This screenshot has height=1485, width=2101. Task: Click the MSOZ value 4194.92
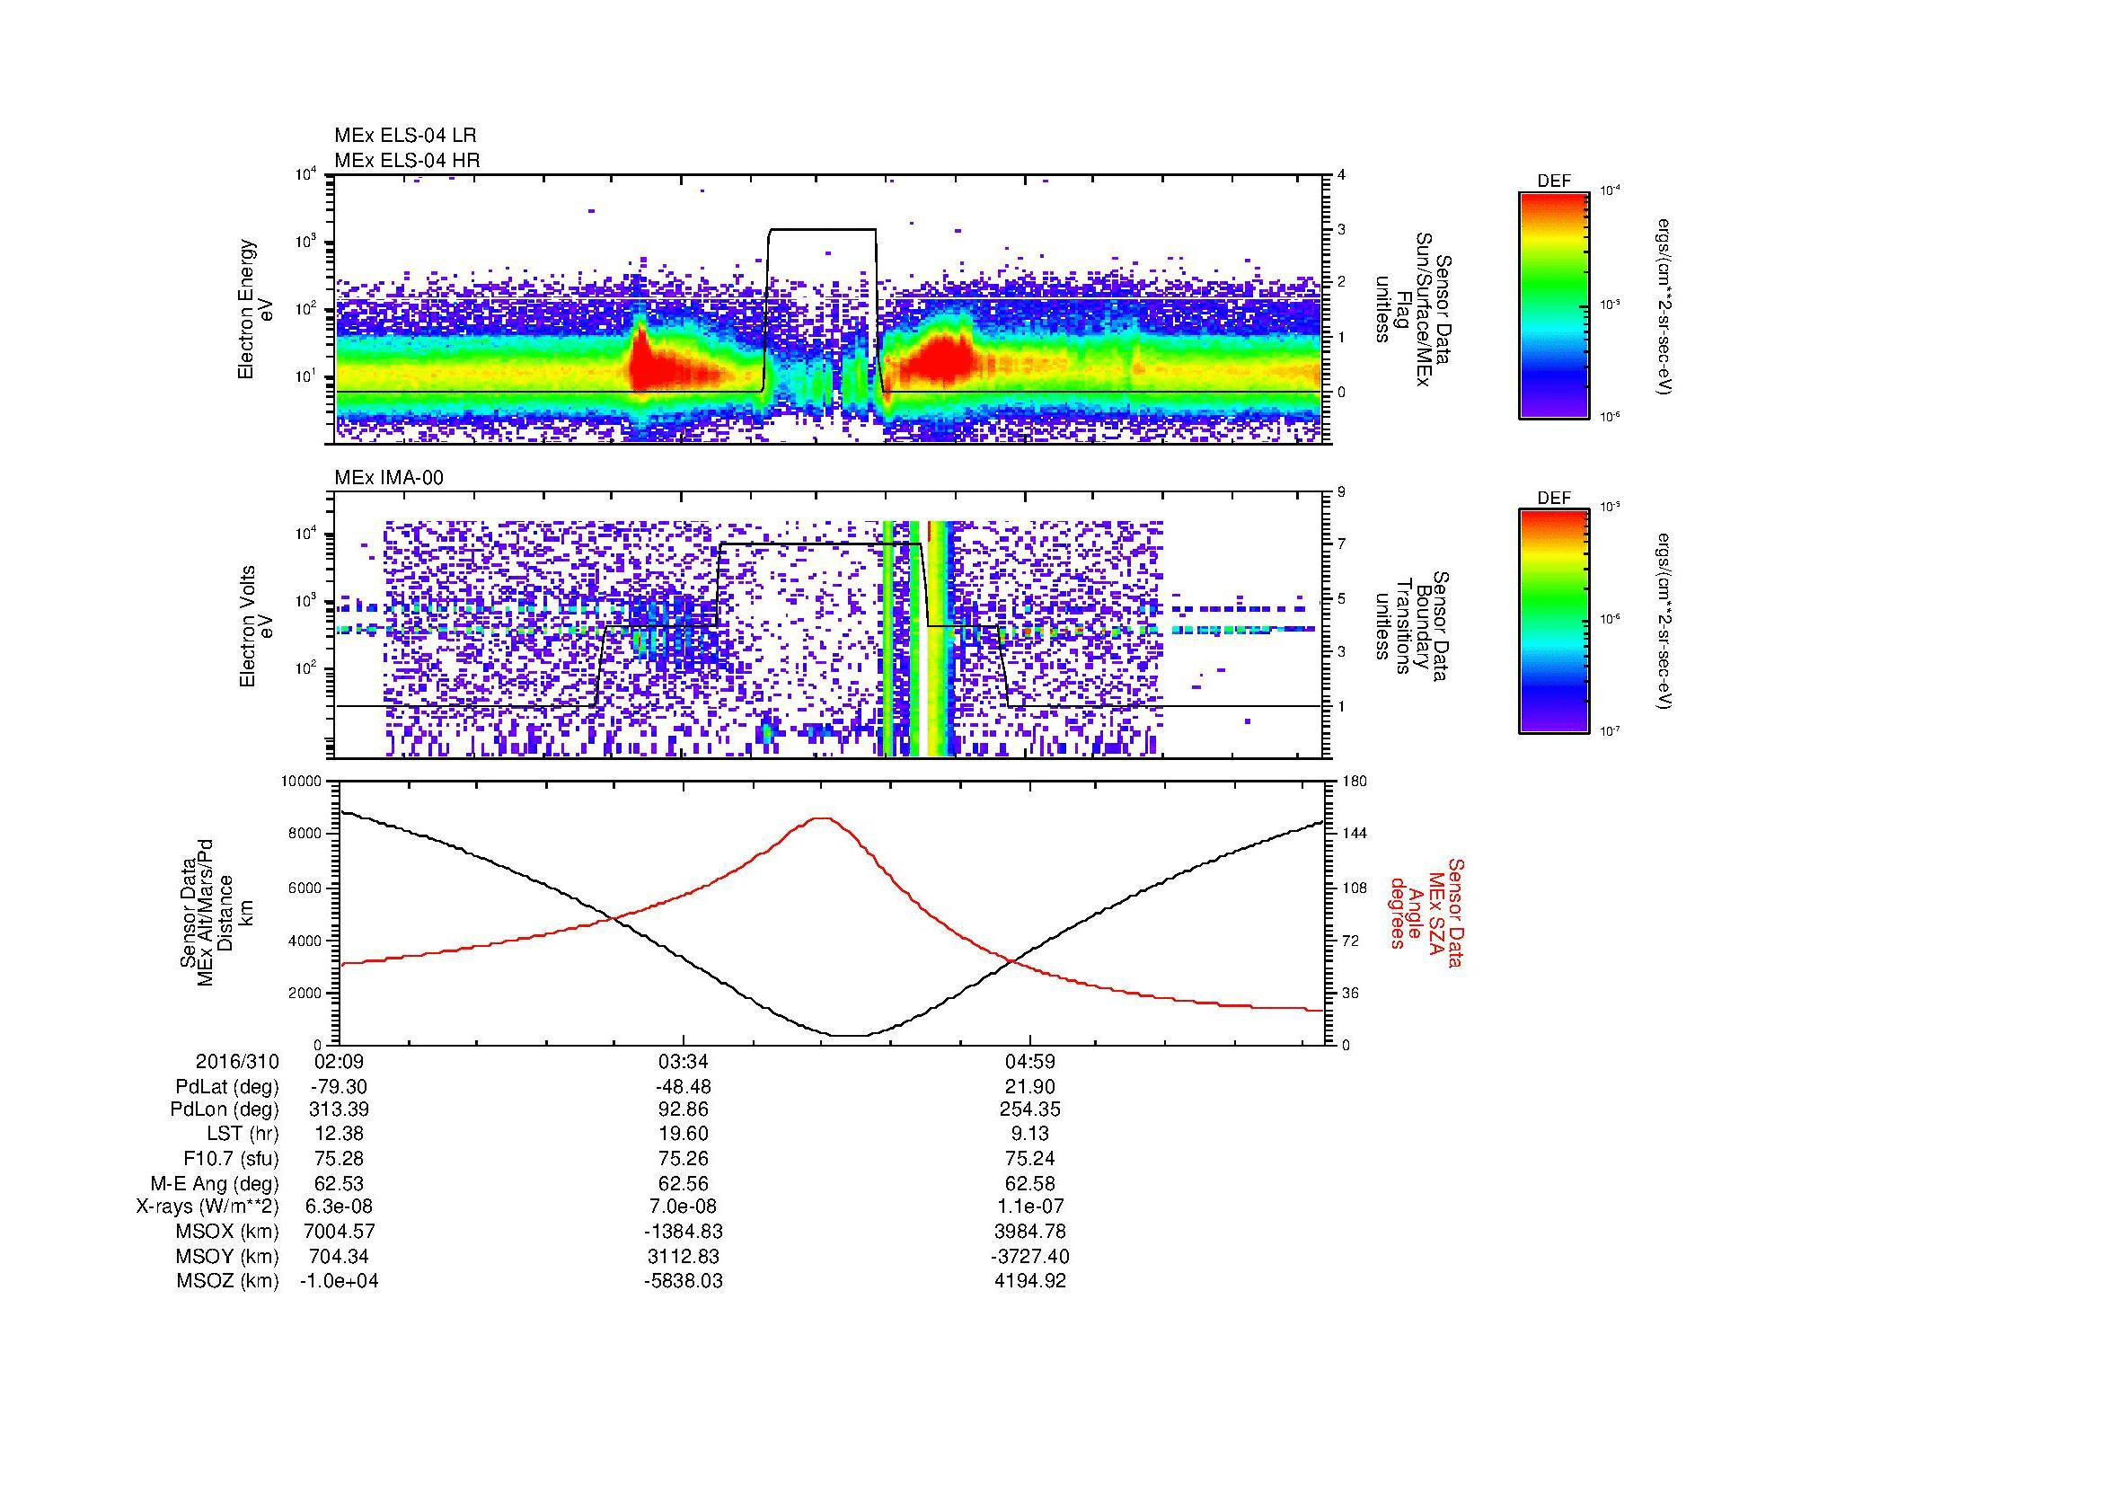[x=1030, y=1281]
